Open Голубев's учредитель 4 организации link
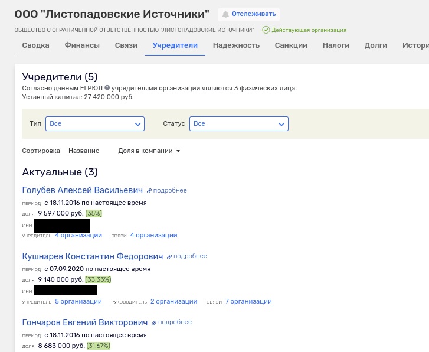Viewport: 429px width, 352px height. (78, 235)
